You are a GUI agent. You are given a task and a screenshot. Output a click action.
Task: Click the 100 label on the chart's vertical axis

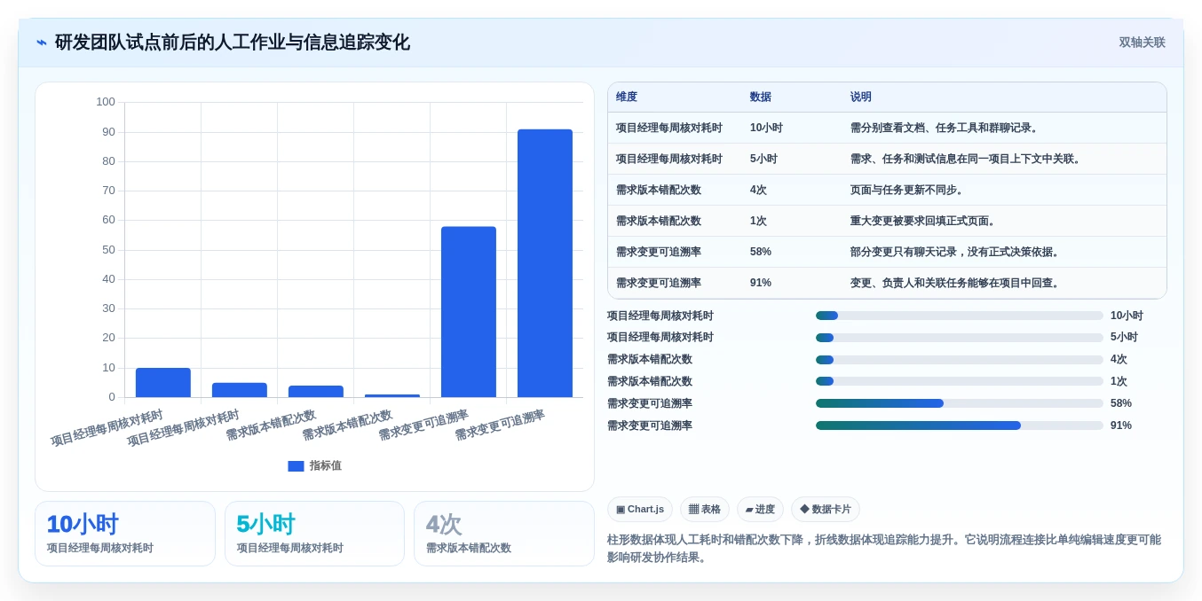click(106, 102)
